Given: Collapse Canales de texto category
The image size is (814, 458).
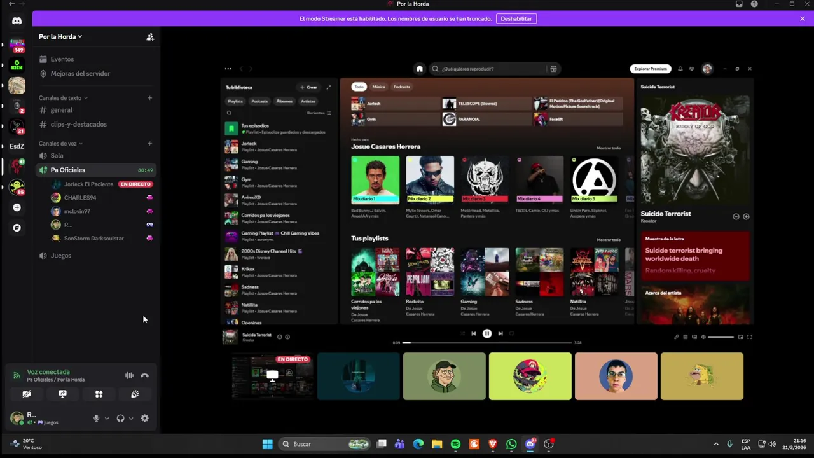Looking at the screenshot, I should tap(63, 98).
